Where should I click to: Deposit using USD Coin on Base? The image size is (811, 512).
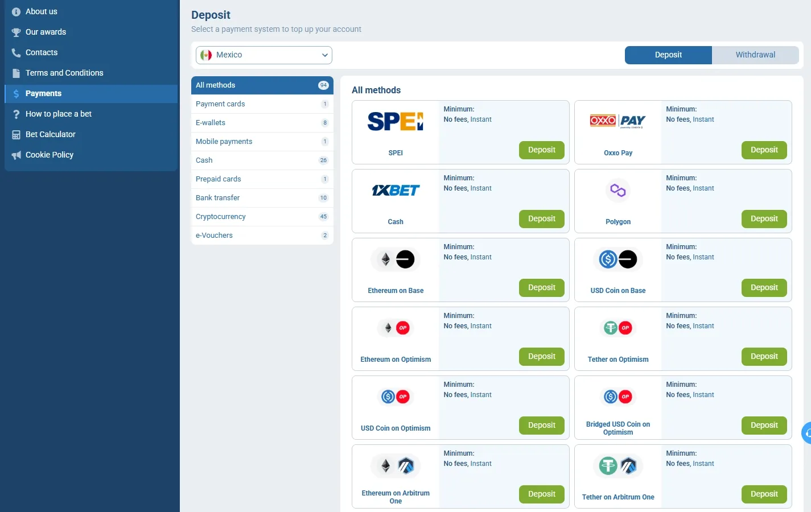click(764, 288)
